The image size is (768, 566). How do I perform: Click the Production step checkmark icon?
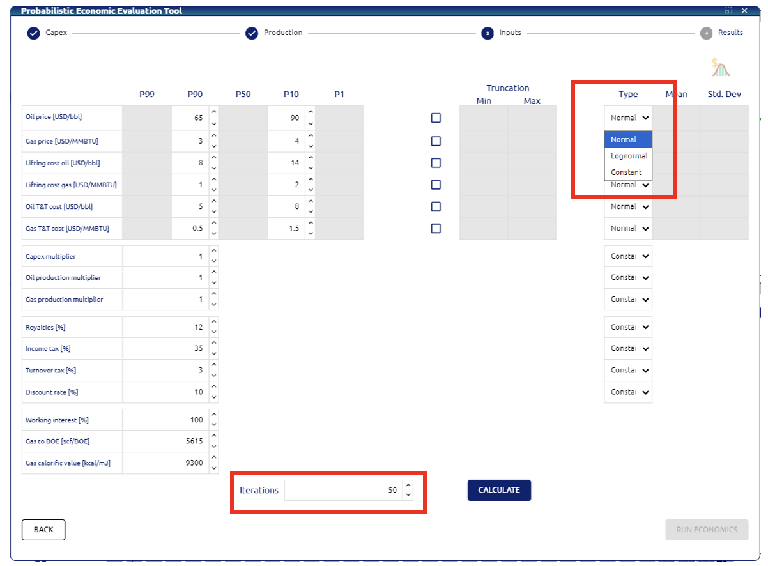(252, 33)
